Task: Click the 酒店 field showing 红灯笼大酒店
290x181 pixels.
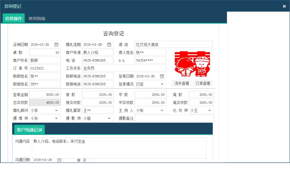Action: point(173,44)
